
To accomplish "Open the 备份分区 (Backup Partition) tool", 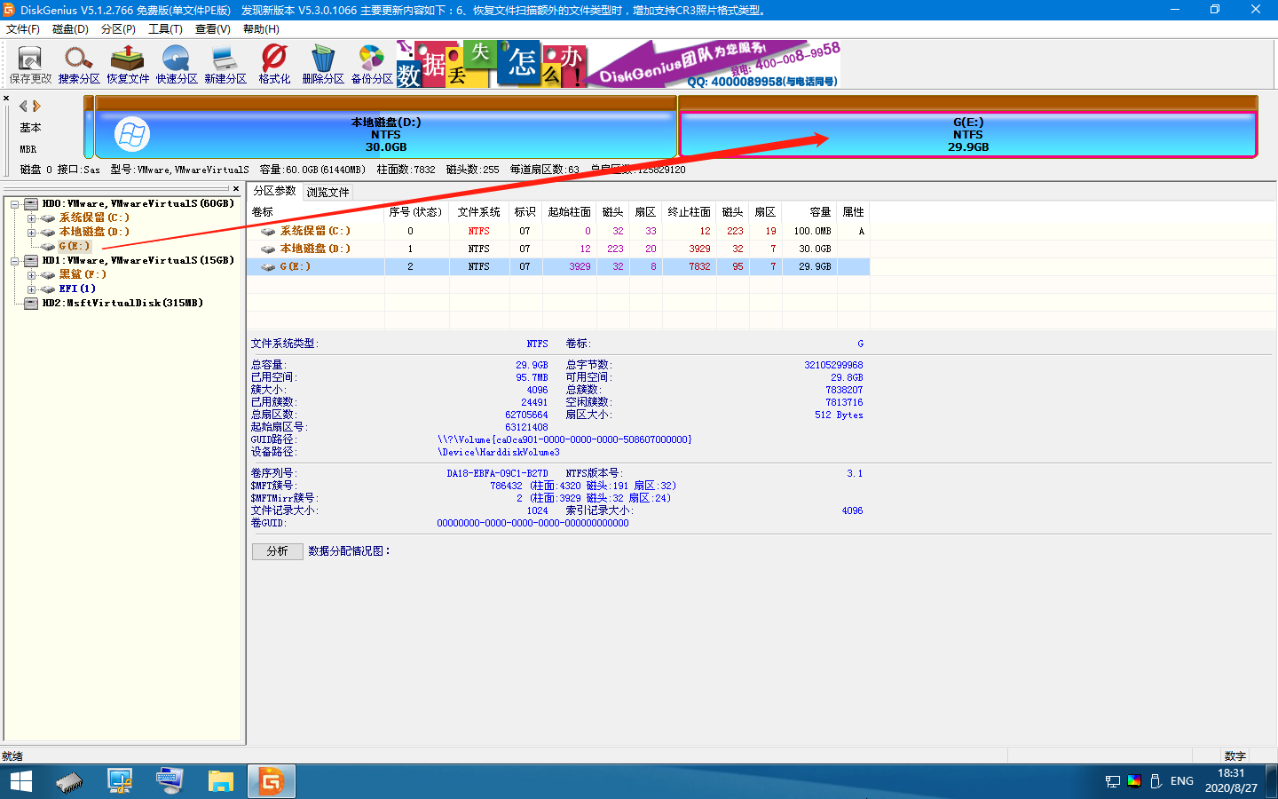I will pyautogui.click(x=372, y=65).
